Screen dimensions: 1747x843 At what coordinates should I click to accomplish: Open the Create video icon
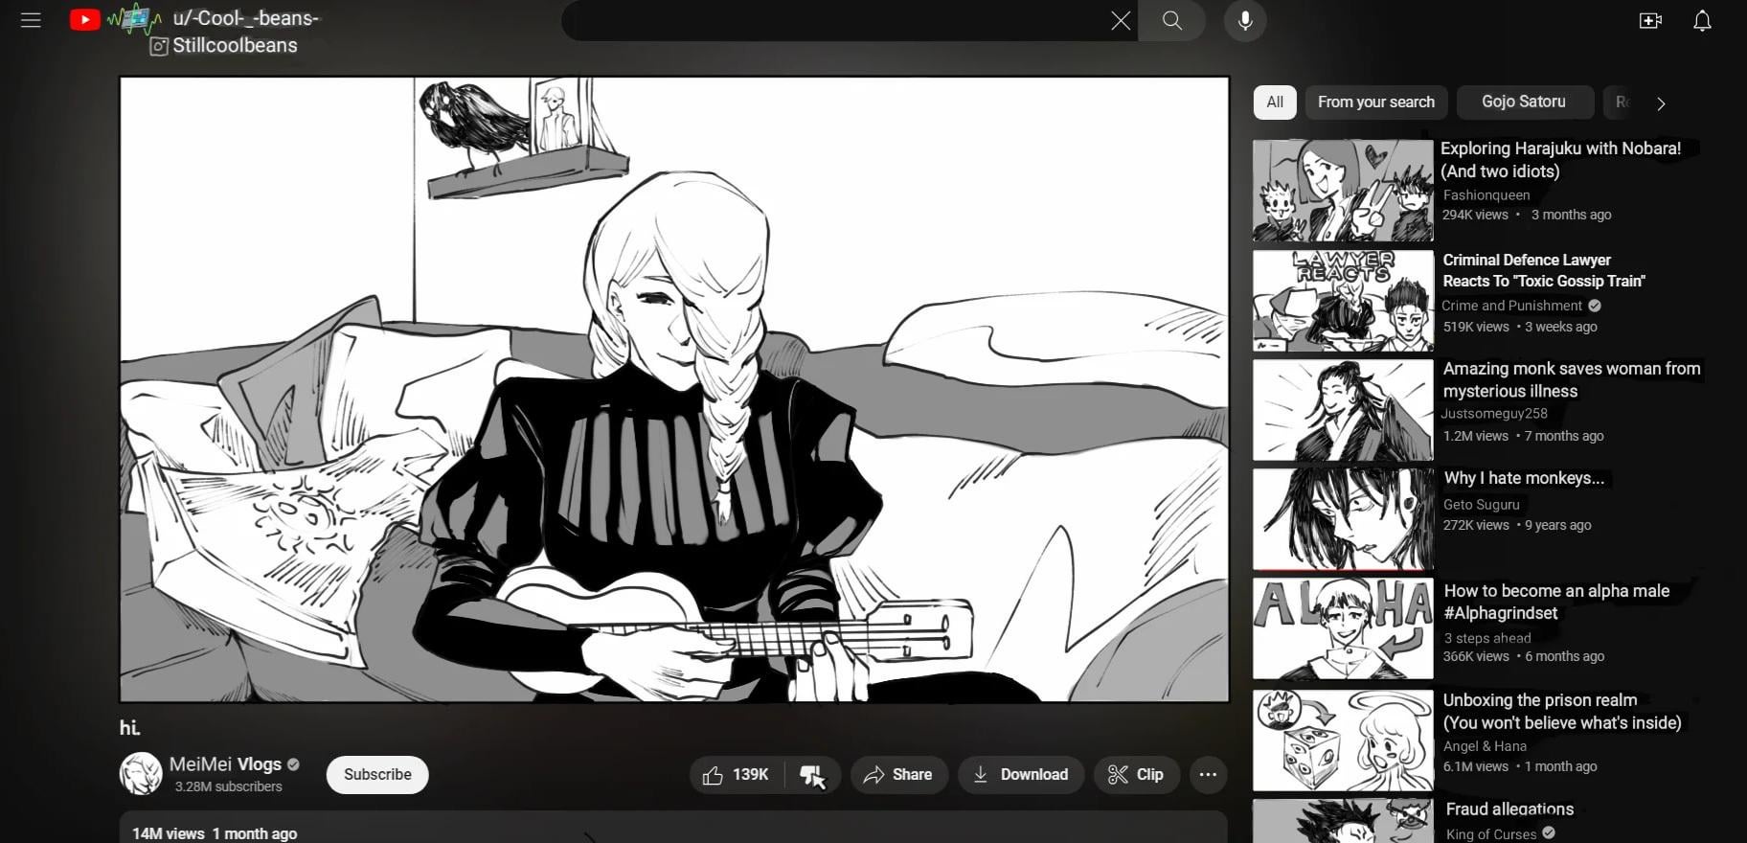pyautogui.click(x=1649, y=20)
